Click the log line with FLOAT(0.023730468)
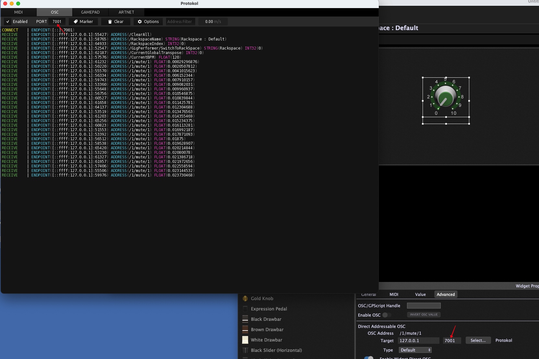This screenshot has height=359, width=539. [x=98, y=175]
